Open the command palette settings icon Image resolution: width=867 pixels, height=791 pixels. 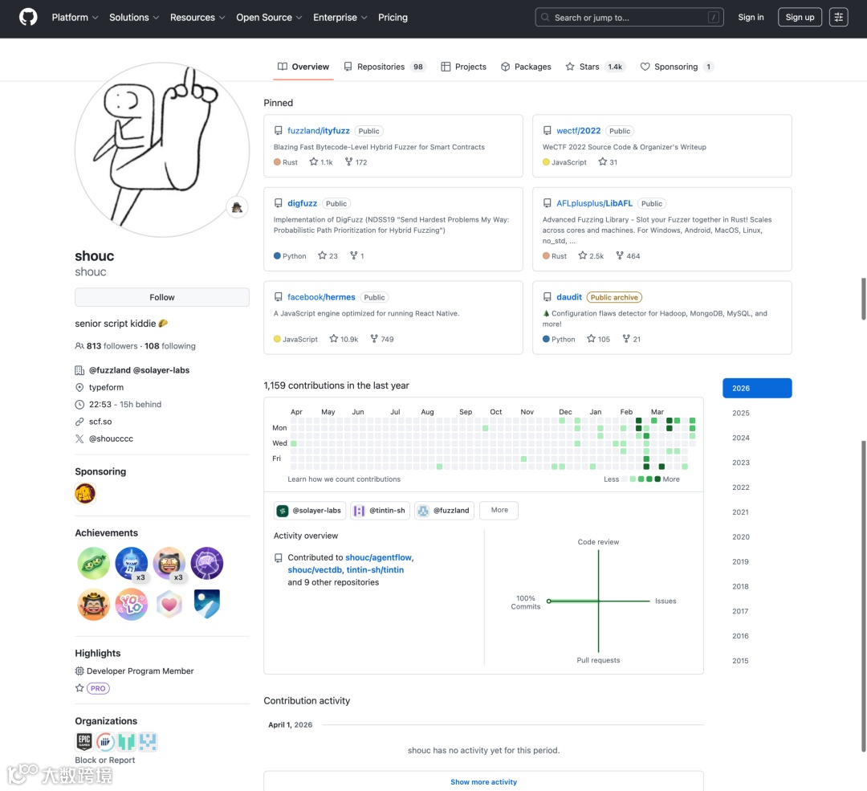(838, 17)
